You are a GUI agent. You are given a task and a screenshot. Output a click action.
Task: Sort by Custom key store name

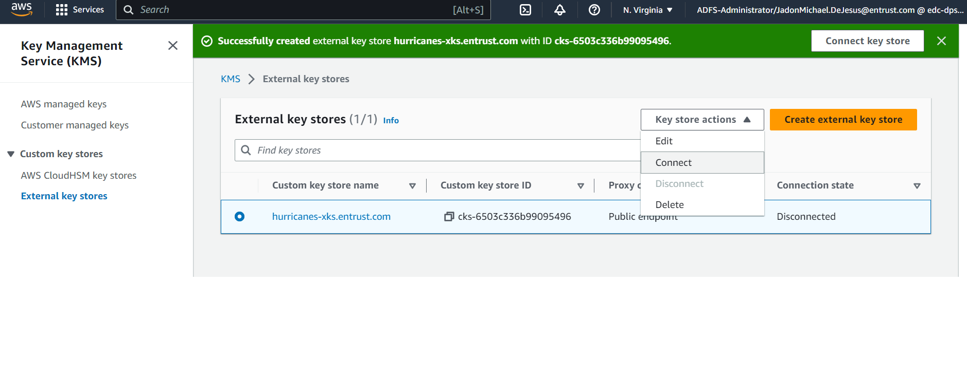(x=412, y=186)
